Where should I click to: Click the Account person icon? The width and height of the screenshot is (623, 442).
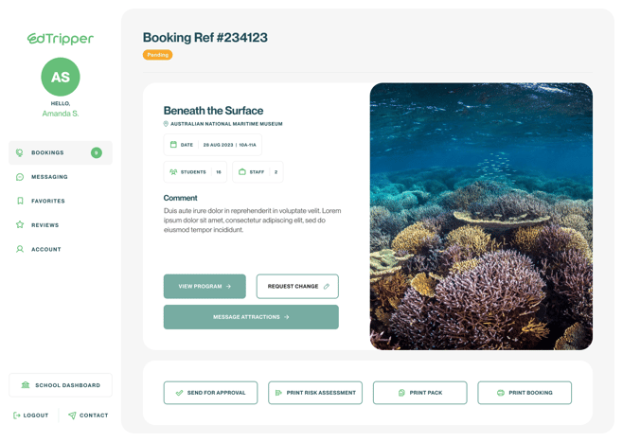pos(20,249)
